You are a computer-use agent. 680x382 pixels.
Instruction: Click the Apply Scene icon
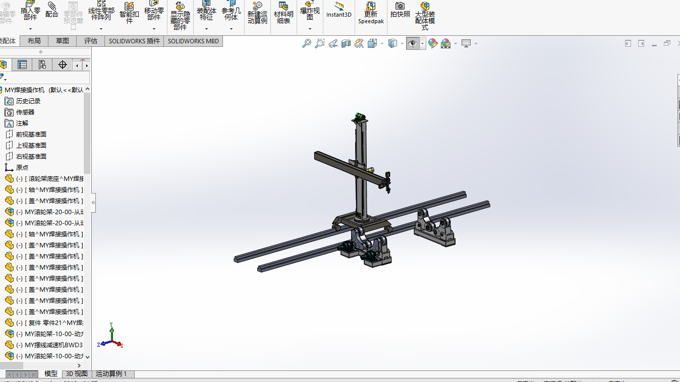[x=446, y=43]
